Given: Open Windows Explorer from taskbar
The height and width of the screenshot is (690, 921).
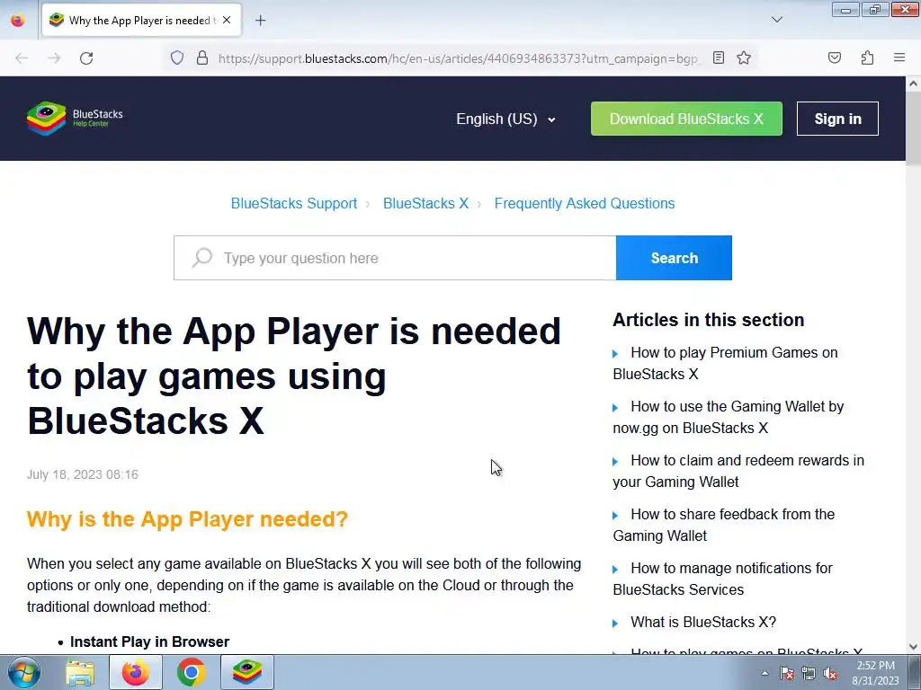Looking at the screenshot, I should 80,672.
